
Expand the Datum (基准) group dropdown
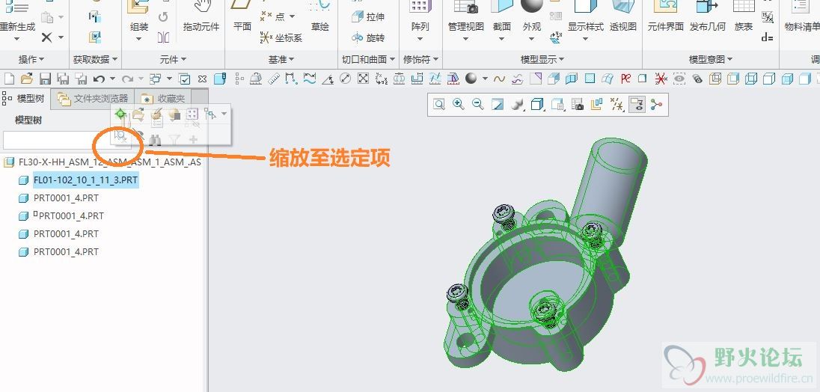(x=281, y=60)
